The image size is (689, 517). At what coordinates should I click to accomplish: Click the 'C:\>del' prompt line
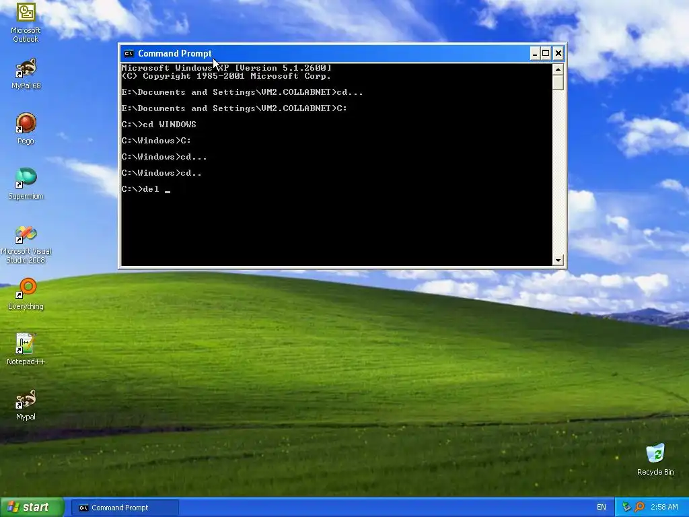point(146,189)
